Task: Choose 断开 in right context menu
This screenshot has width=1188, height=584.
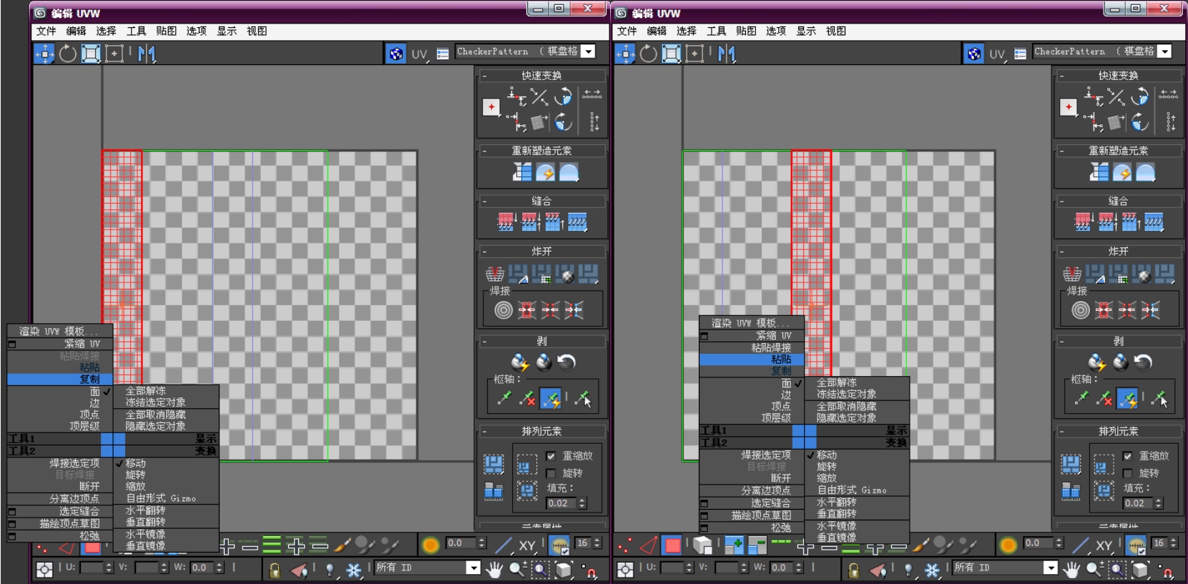Action: 752,478
